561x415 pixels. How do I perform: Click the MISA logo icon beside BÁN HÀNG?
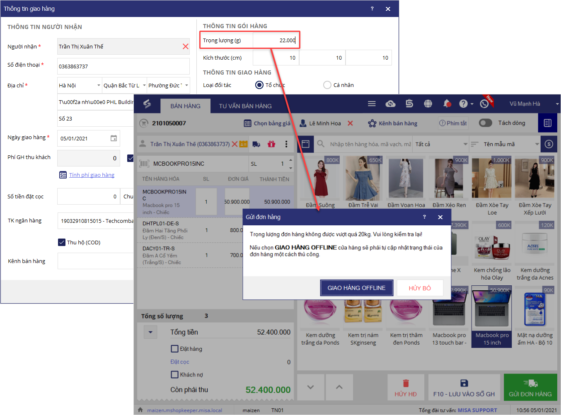[147, 104]
